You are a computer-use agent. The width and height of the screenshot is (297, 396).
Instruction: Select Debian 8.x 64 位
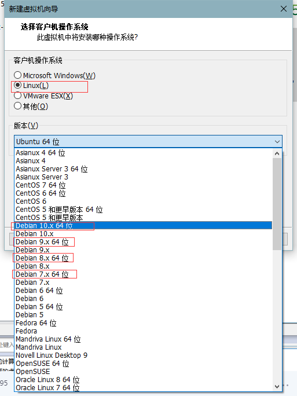144,258
